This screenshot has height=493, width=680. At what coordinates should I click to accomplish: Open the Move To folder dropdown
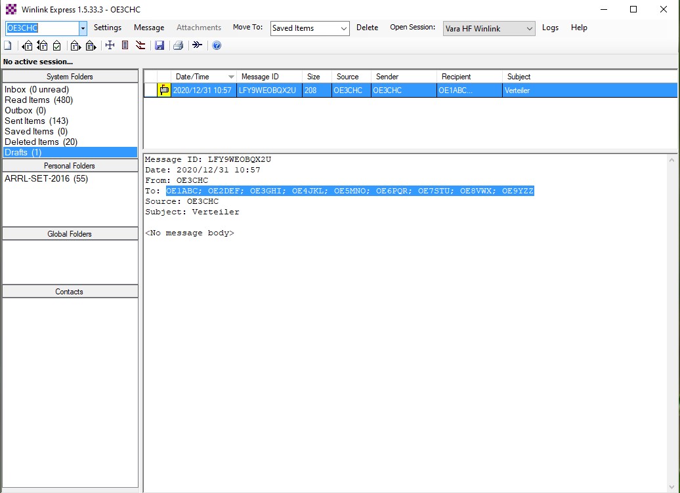(x=343, y=29)
